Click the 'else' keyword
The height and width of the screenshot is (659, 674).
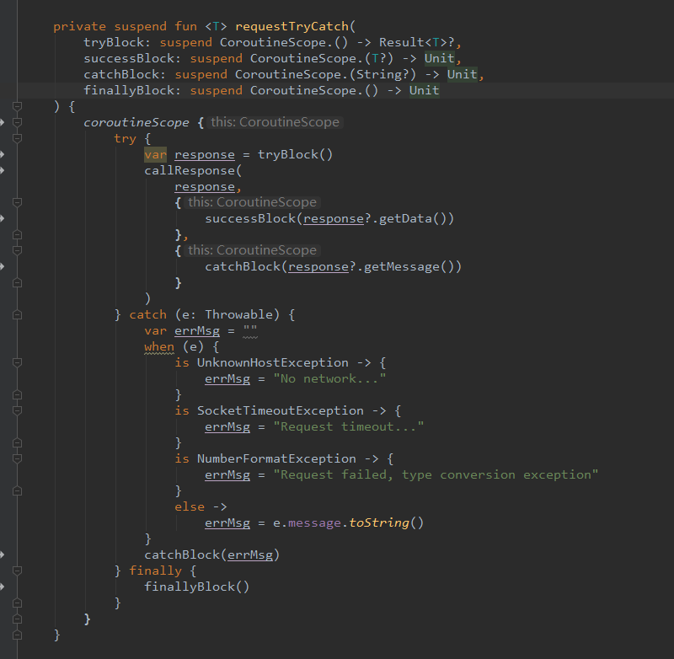(x=190, y=506)
